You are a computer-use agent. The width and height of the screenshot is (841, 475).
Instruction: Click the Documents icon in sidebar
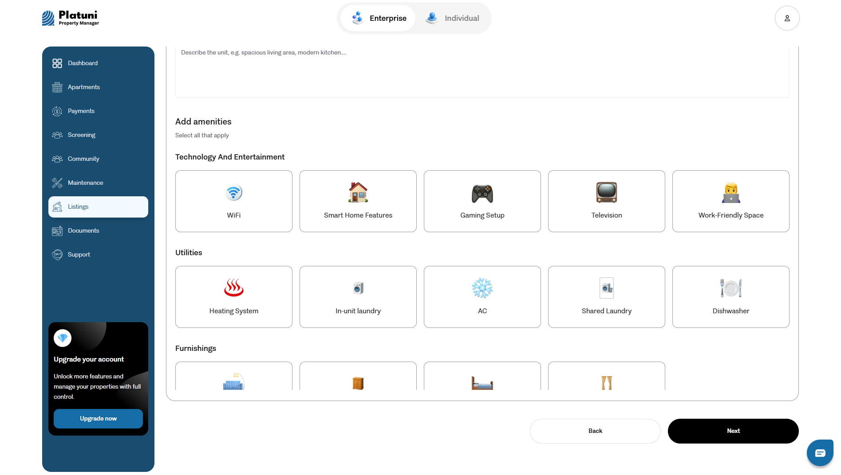click(57, 231)
